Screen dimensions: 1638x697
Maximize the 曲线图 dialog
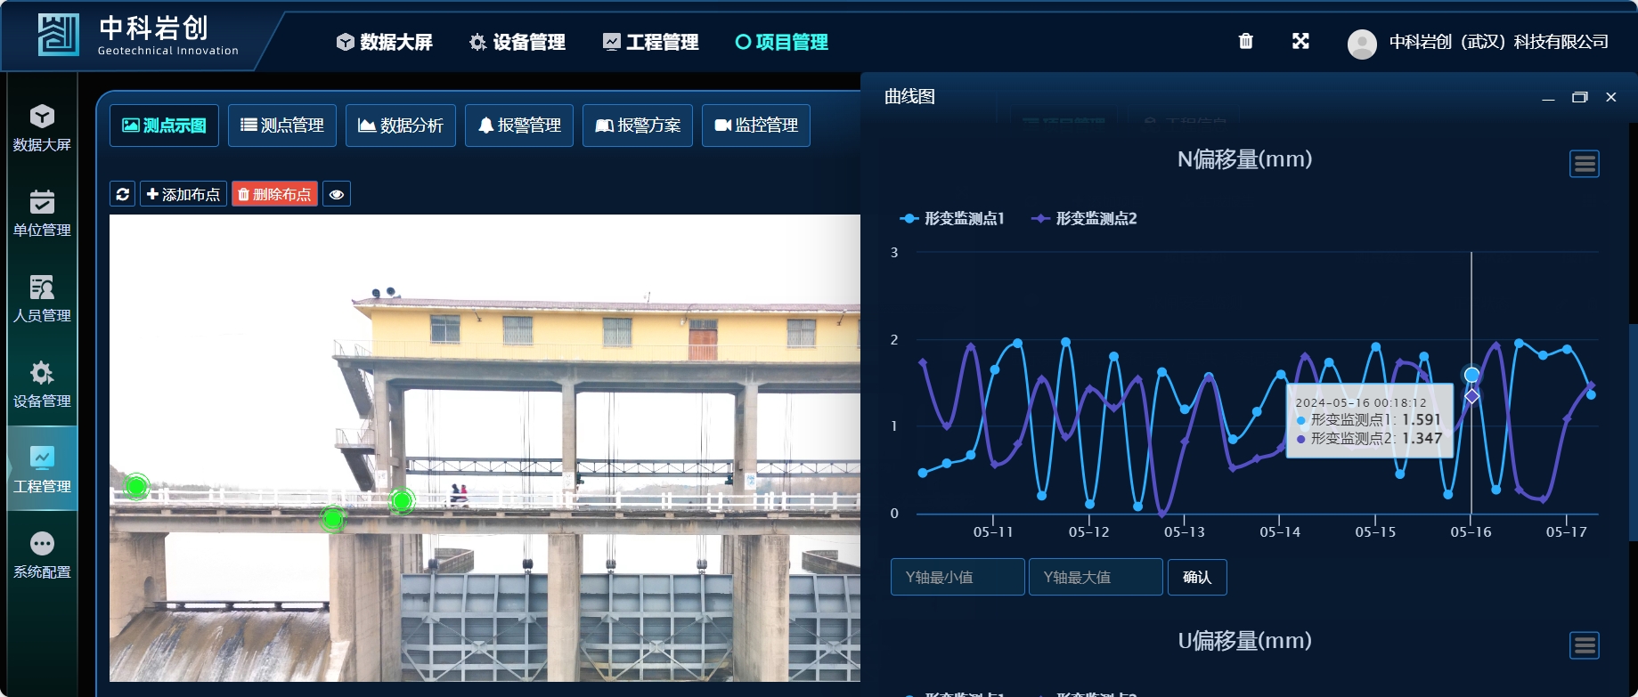[1580, 97]
